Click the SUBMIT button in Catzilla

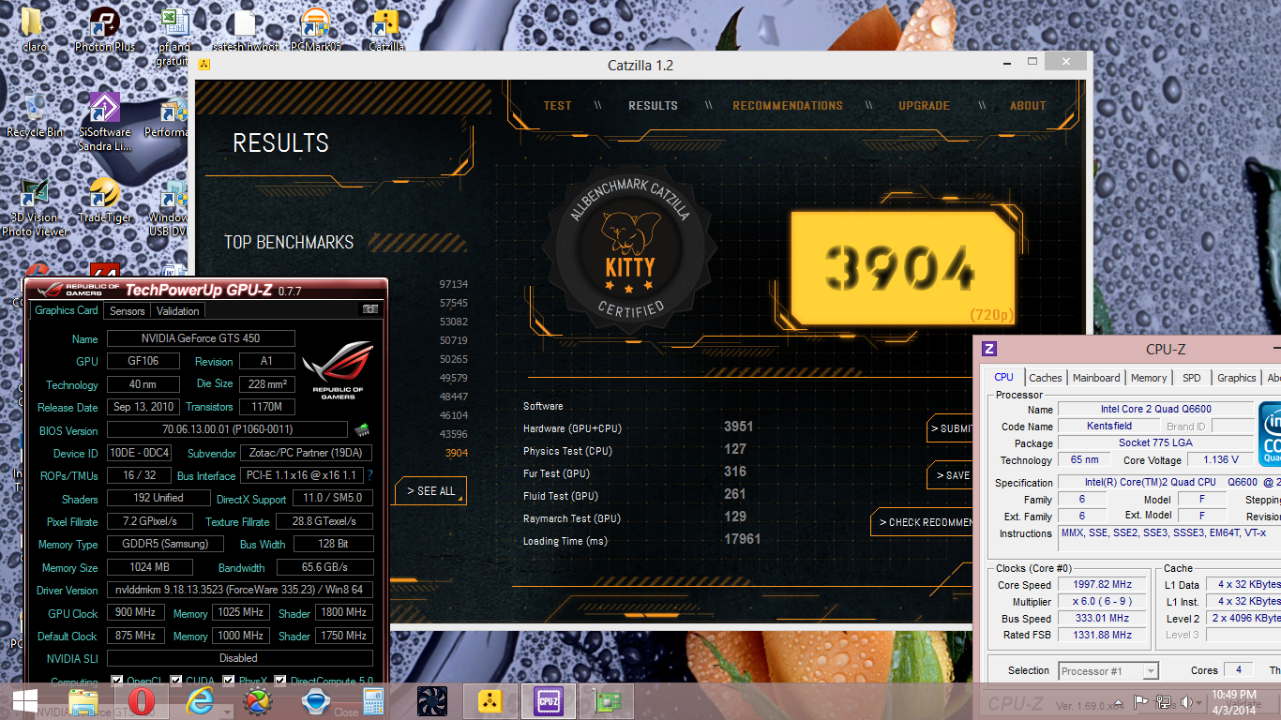click(x=950, y=428)
